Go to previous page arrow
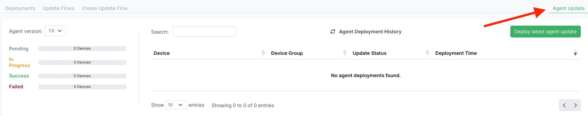The height and width of the screenshot is (116, 588). point(564,105)
